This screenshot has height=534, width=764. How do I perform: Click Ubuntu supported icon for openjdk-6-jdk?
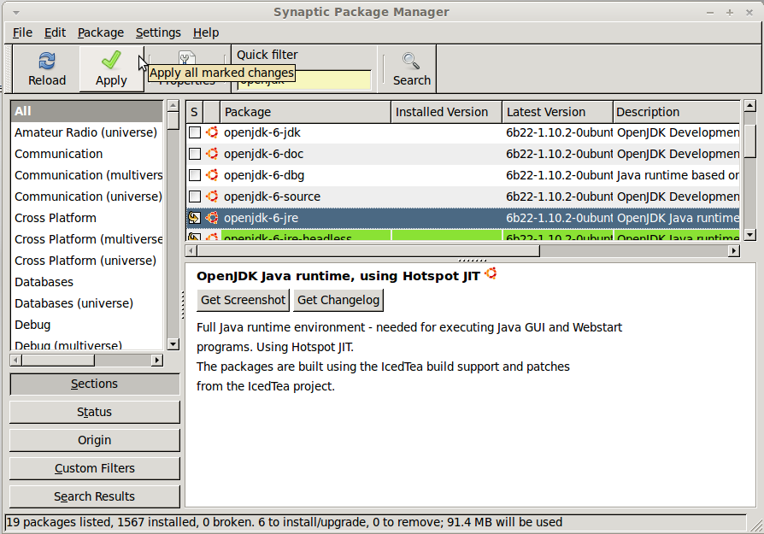pos(211,132)
